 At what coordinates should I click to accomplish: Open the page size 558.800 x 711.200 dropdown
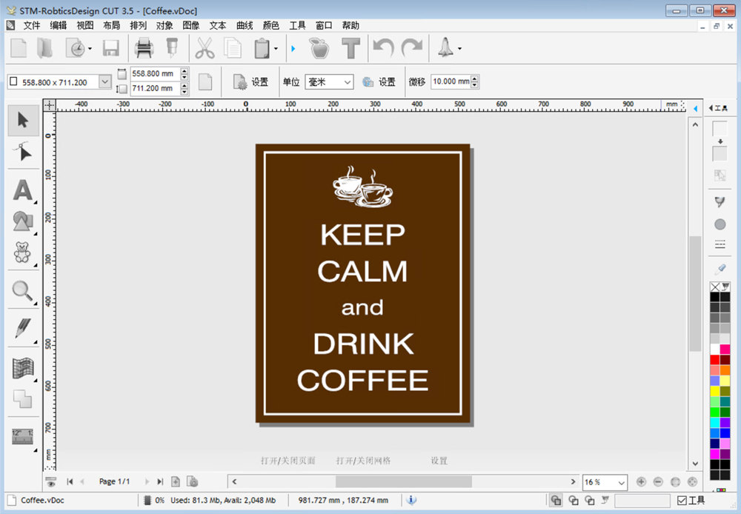click(105, 81)
